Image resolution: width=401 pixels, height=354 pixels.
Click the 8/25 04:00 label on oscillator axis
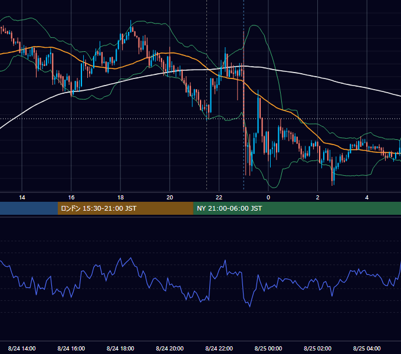click(367, 348)
